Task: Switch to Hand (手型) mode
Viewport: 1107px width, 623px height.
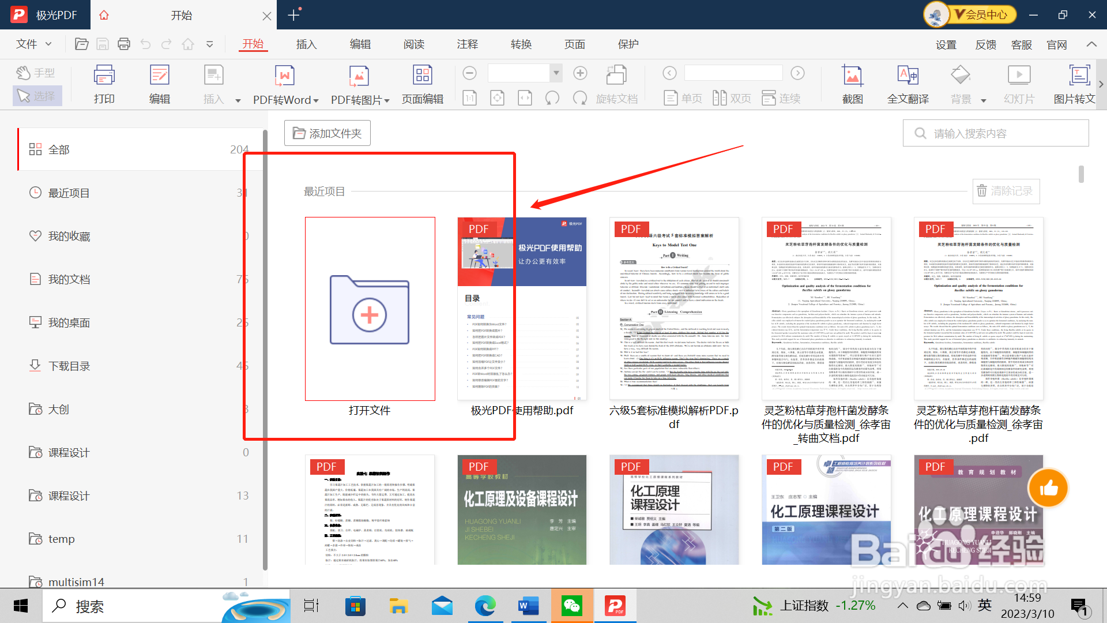Action: click(37, 73)
